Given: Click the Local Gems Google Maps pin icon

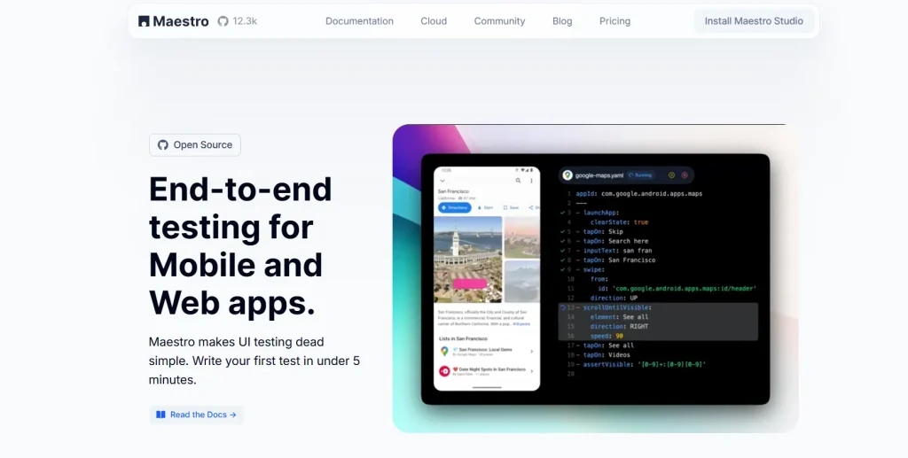Looking at the screenshot, I should 444,352.
